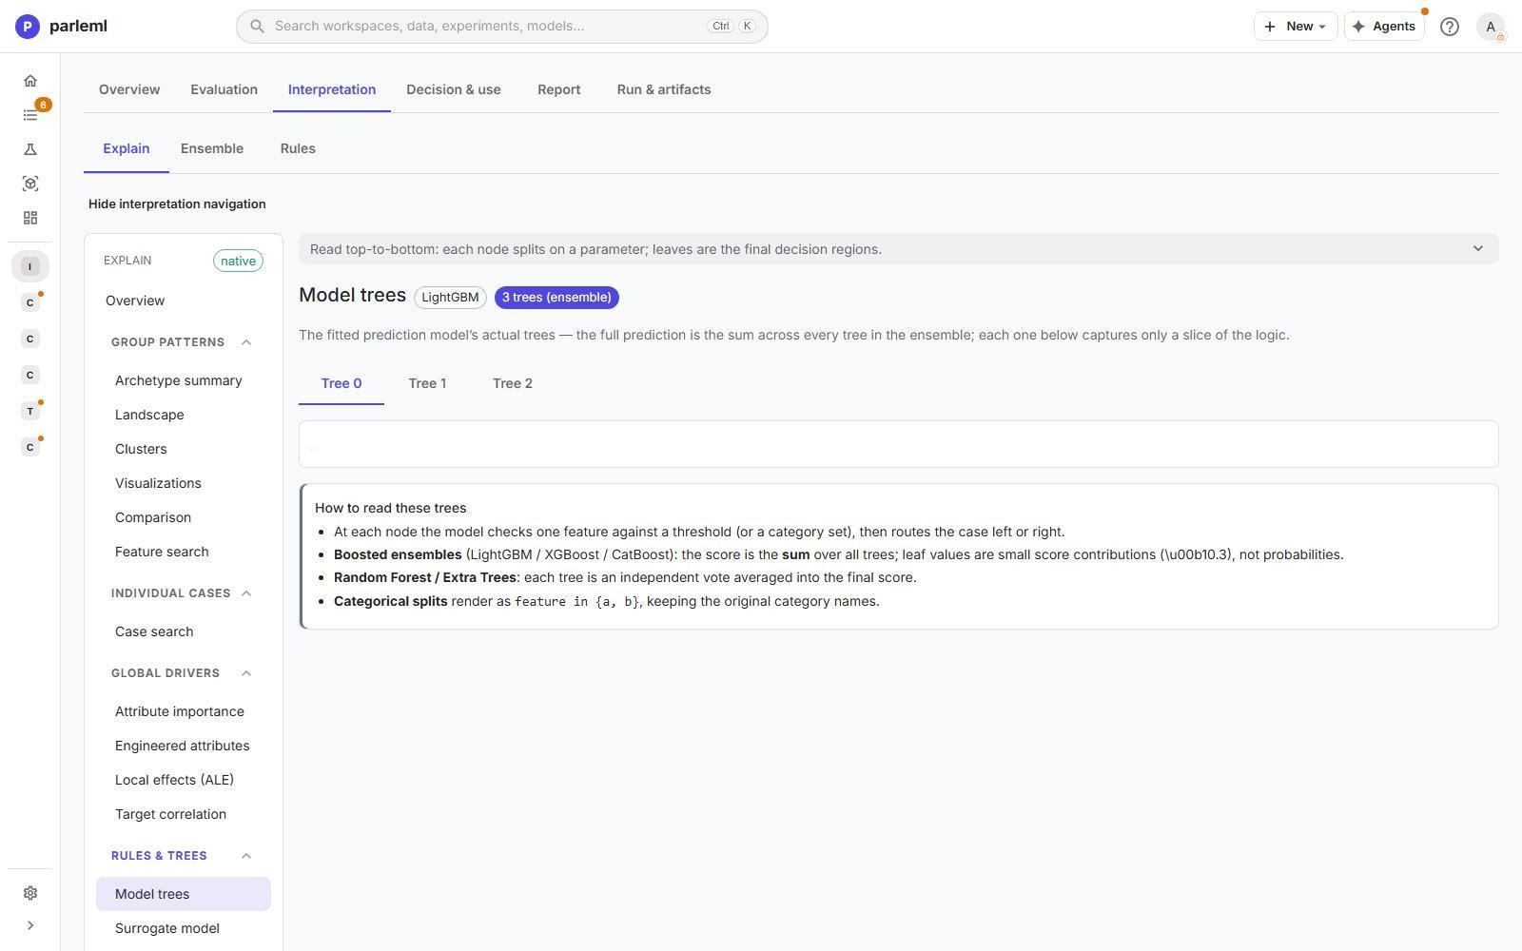Expand the read top-to-bottom hint chevron
This screenshot has height=951, width=1522.
1478,249
